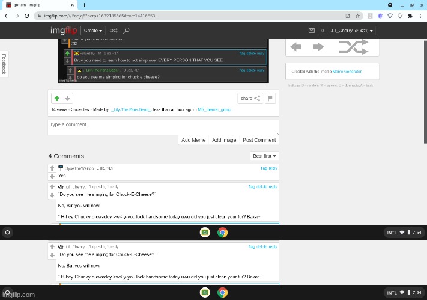This screenshot has width=427, height=300.
Task: Upvote the meme with green arrow
Action: (56, 99)
